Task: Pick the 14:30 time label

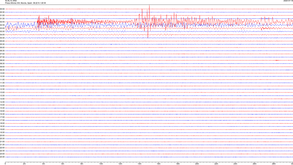Action: [2, 102]
